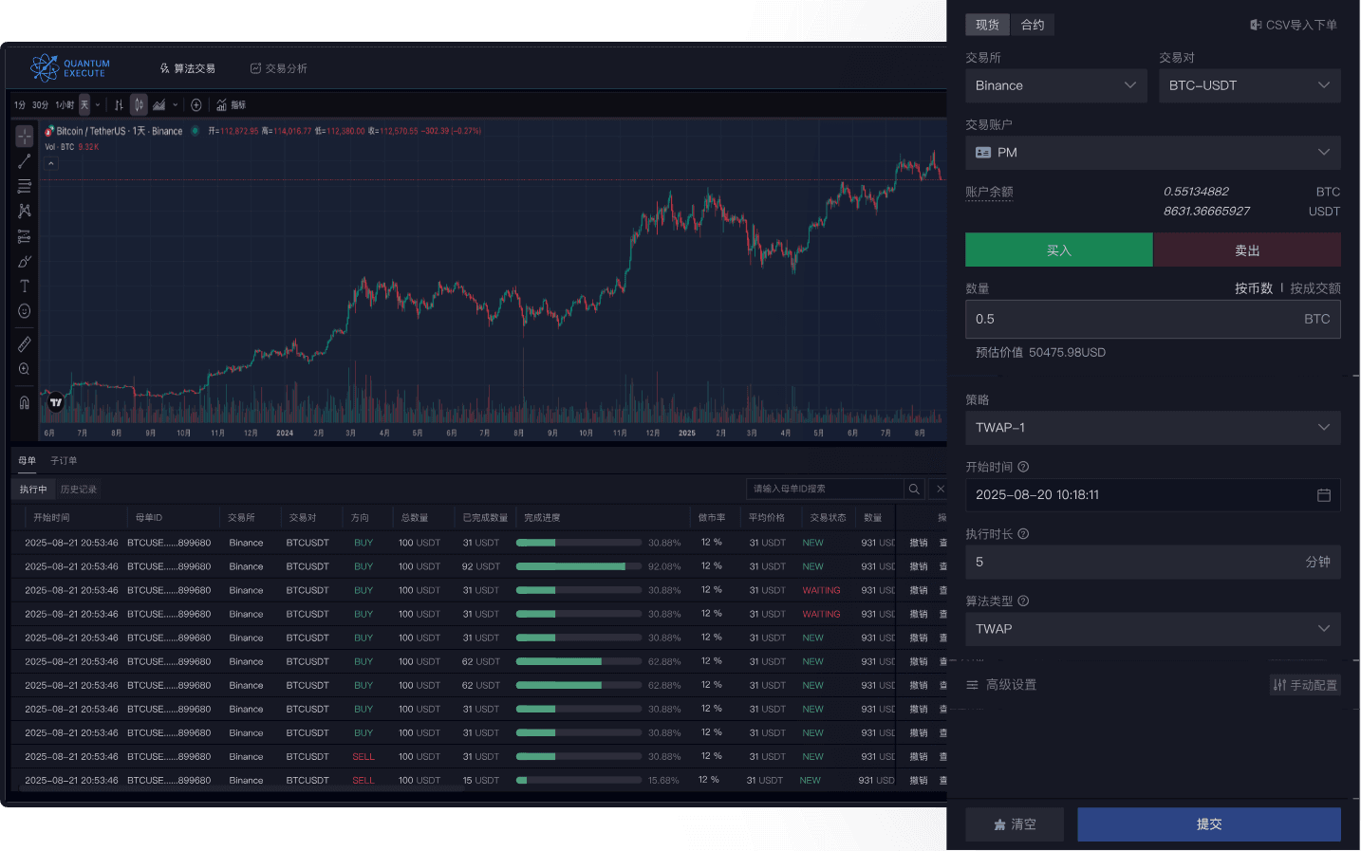1361x851 pixels.
Task: Open the start time calendar picker
Action: [1324, 495]
